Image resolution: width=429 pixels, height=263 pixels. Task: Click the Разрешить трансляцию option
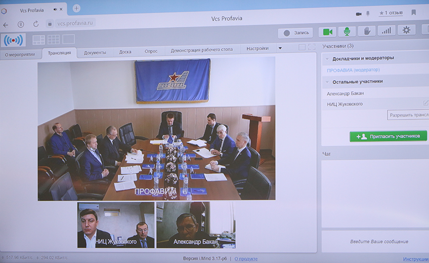coord(408,115)
